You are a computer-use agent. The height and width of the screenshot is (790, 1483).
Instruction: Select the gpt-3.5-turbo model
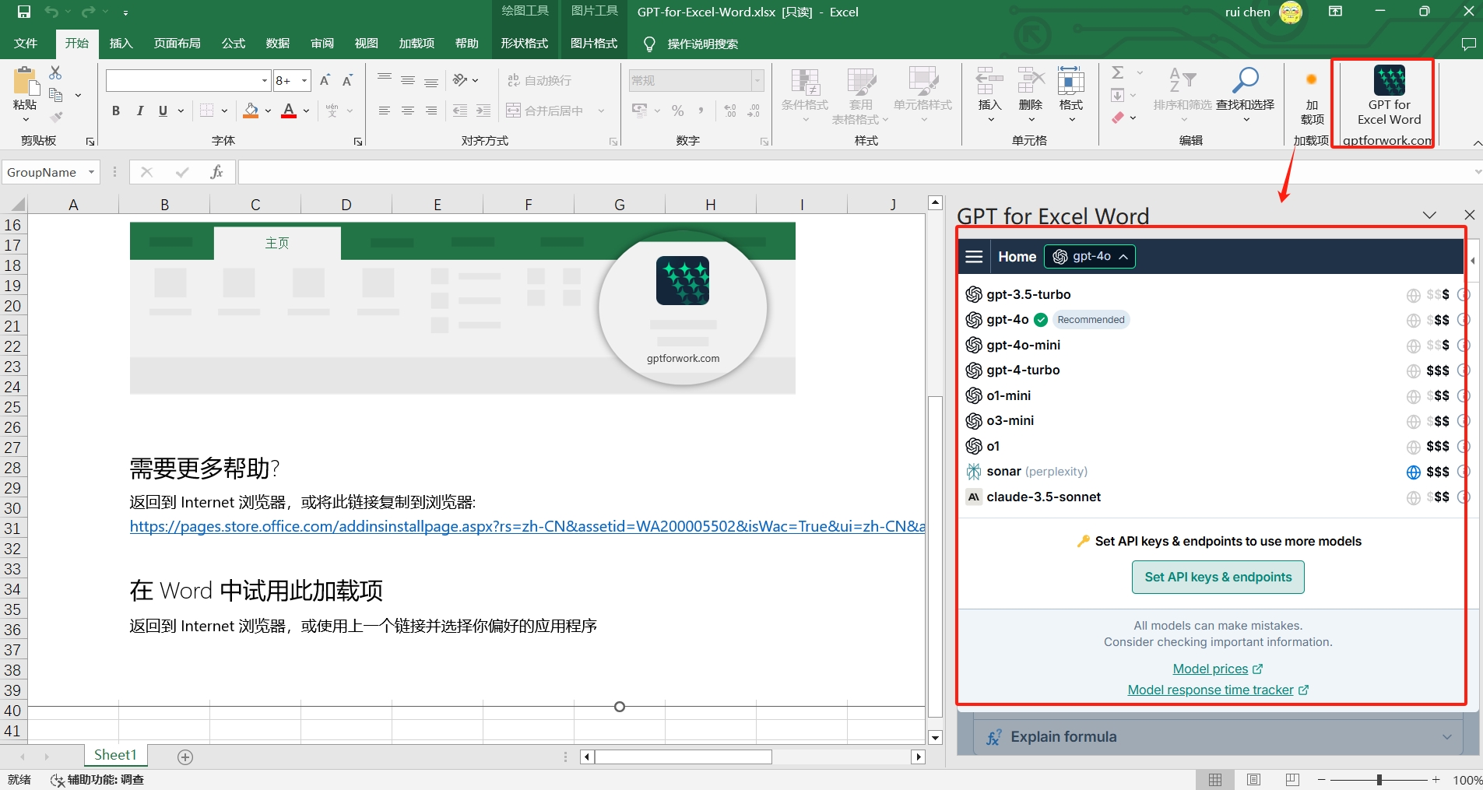click(x=1028, y=294)
